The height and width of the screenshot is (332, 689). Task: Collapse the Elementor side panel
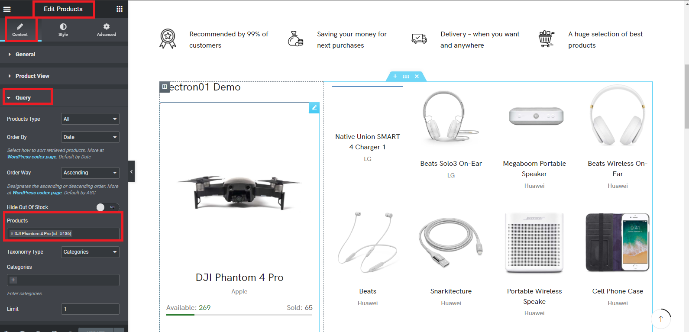131,171
